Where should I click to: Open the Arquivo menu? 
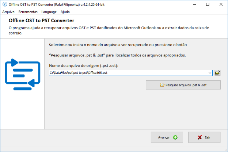click(8, 12)
